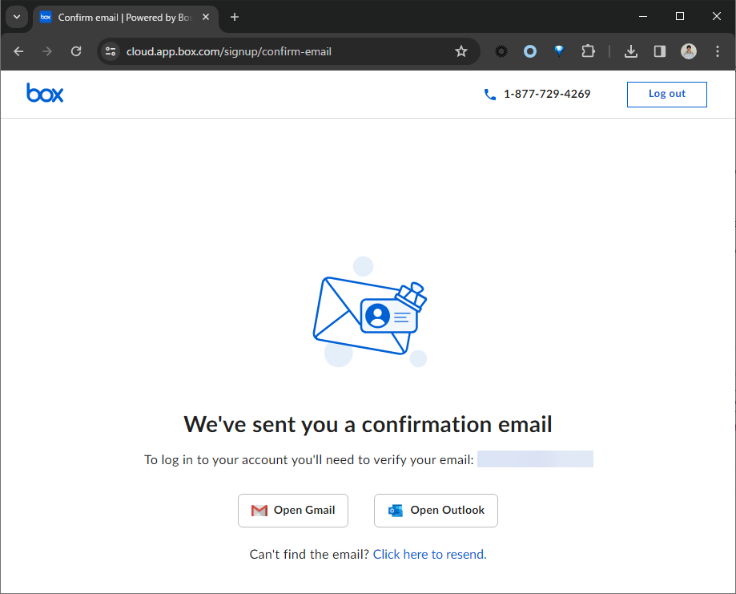Open a new browser tab

click(x=235, y=17)
